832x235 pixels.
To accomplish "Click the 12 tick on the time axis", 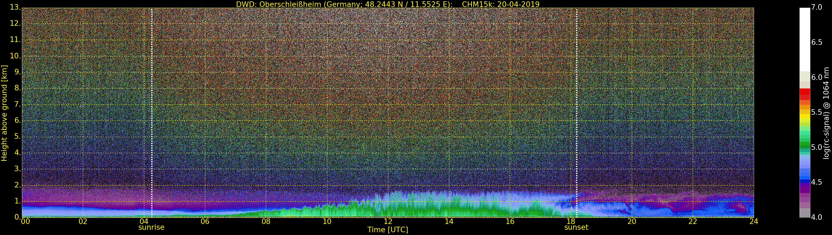I will point(388,221).
